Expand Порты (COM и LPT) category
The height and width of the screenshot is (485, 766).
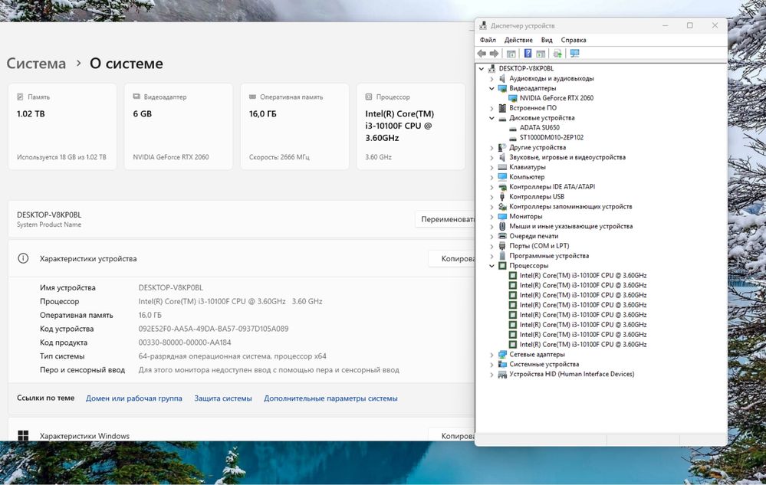492,246
